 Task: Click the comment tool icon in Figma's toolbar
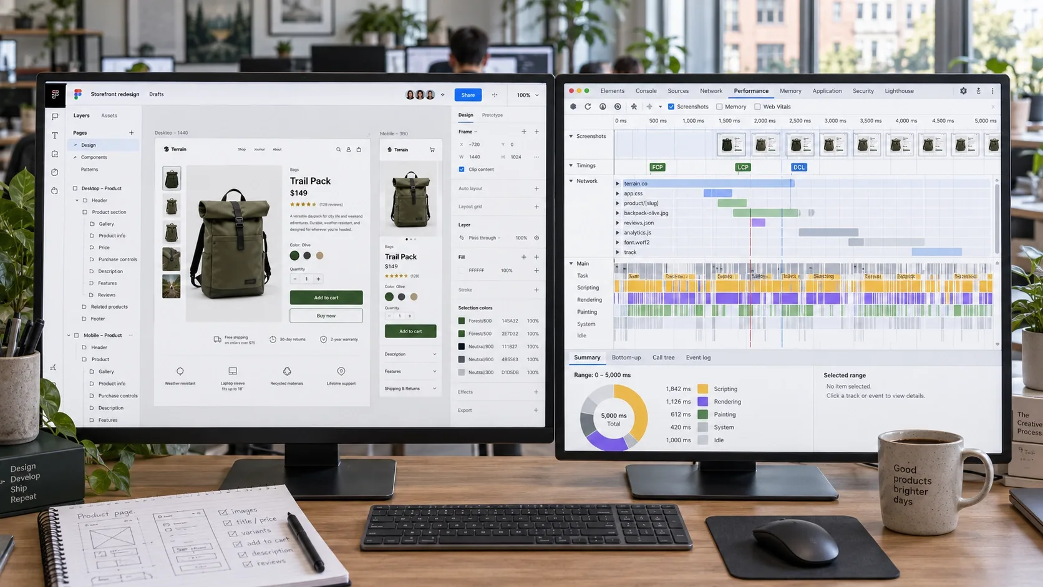(55, 117)
